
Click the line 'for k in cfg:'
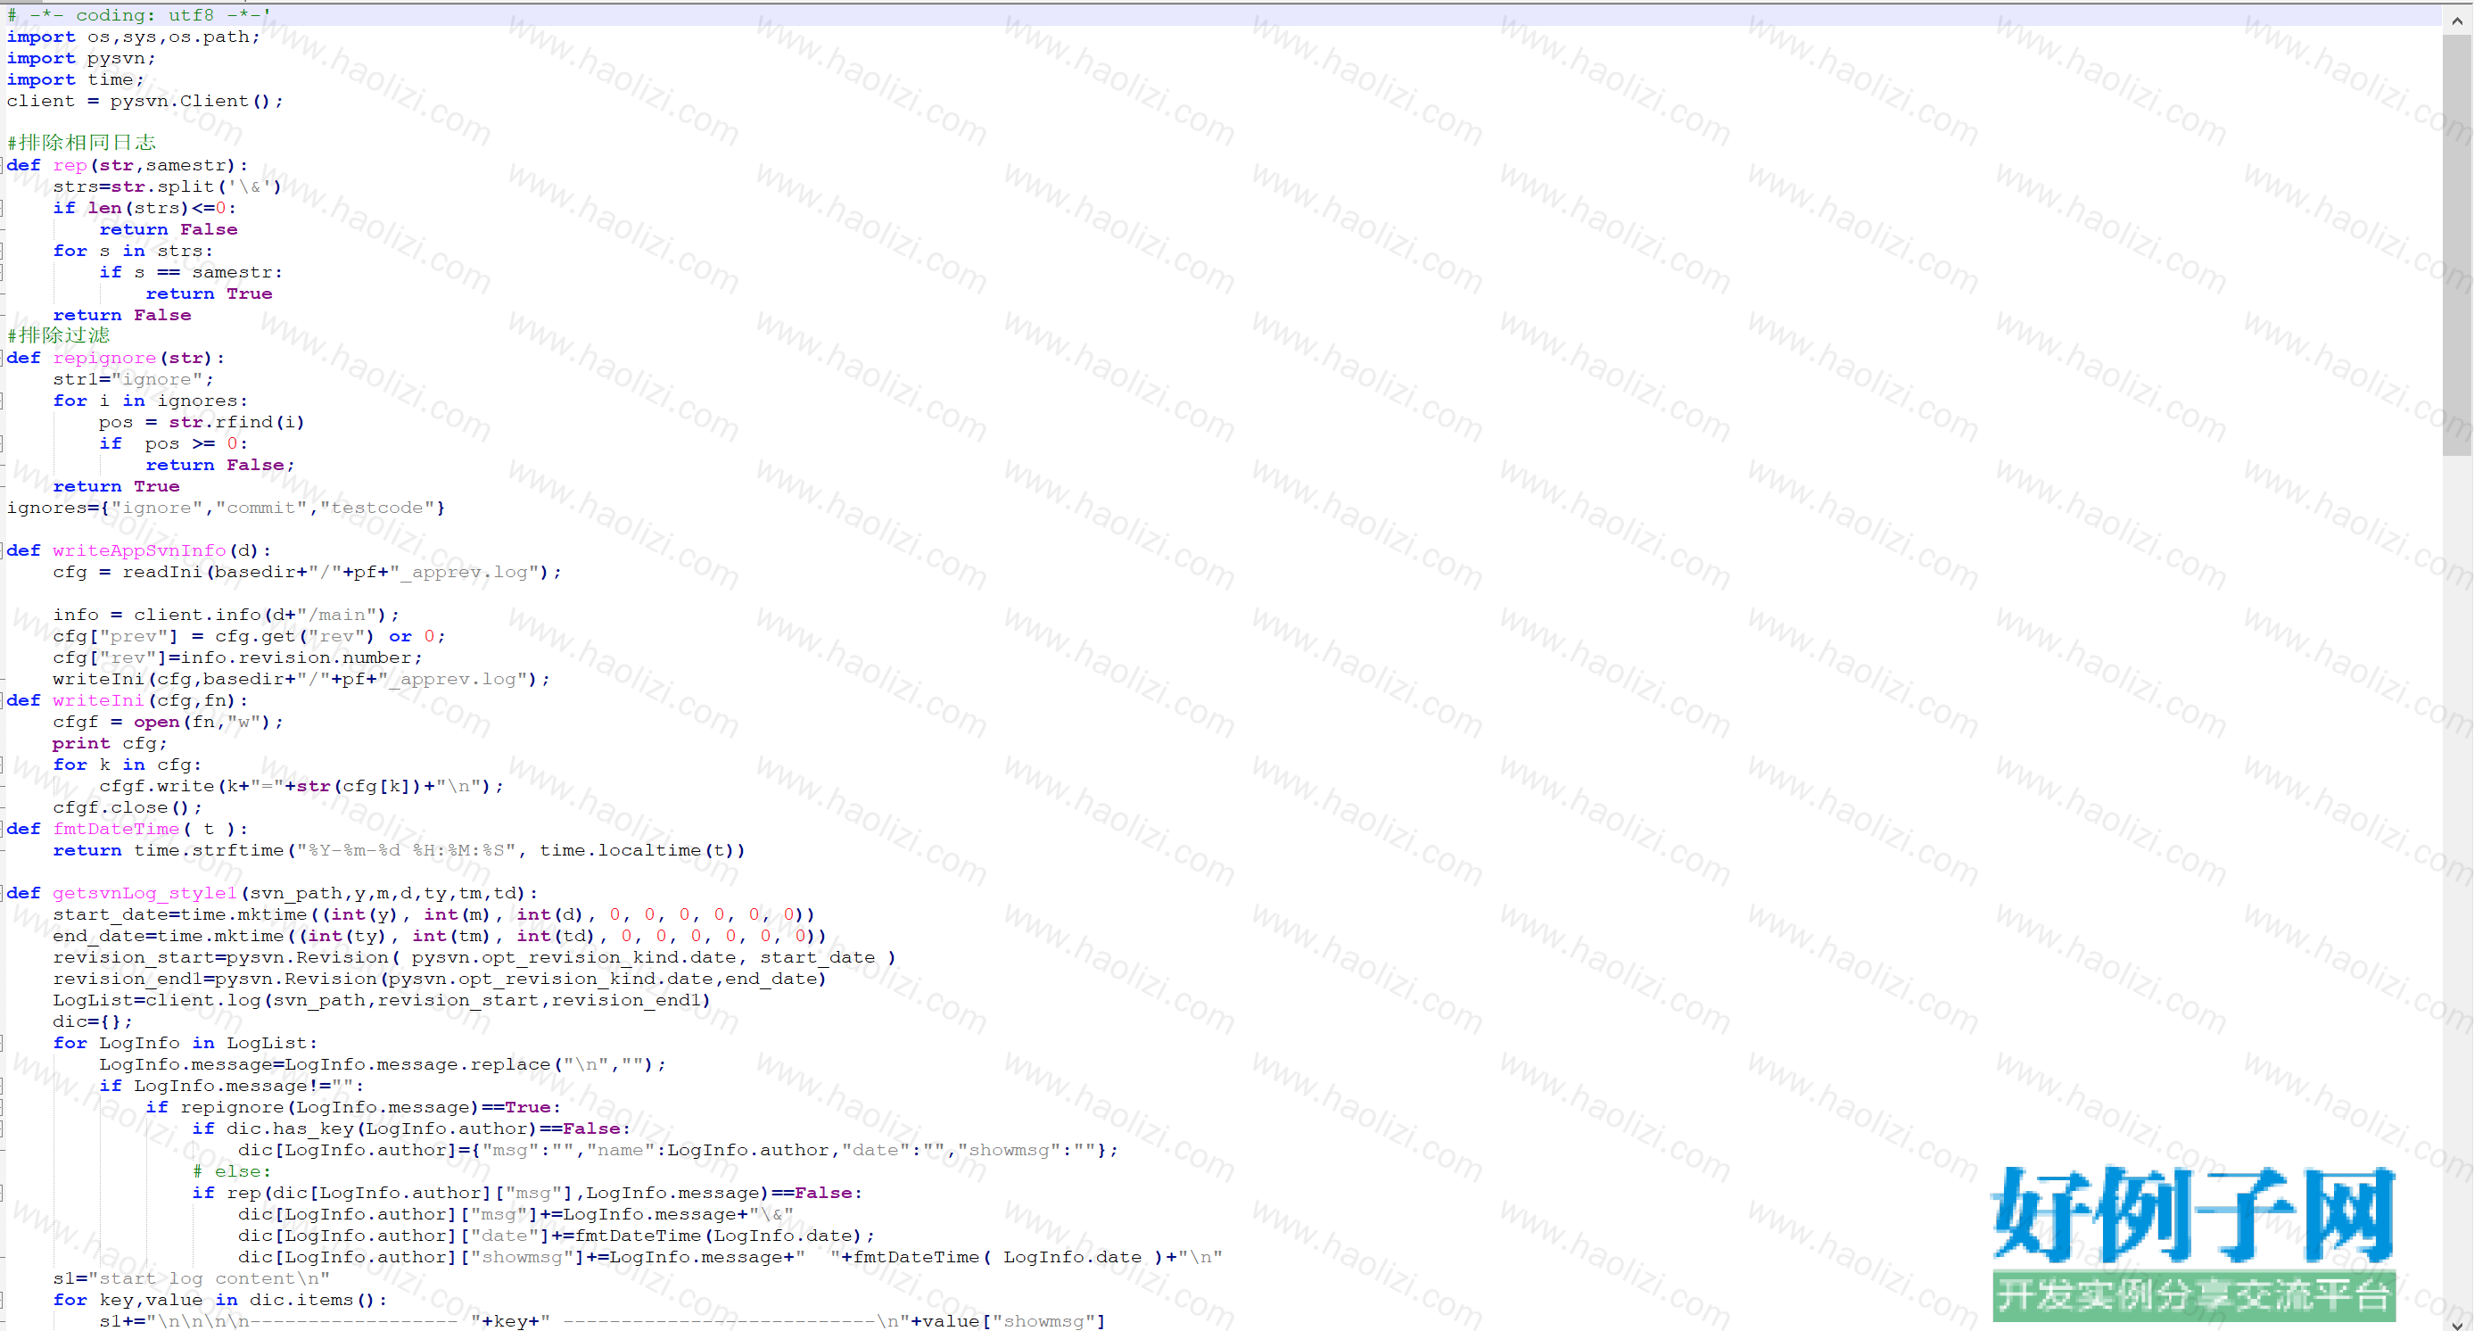[127, 765]
